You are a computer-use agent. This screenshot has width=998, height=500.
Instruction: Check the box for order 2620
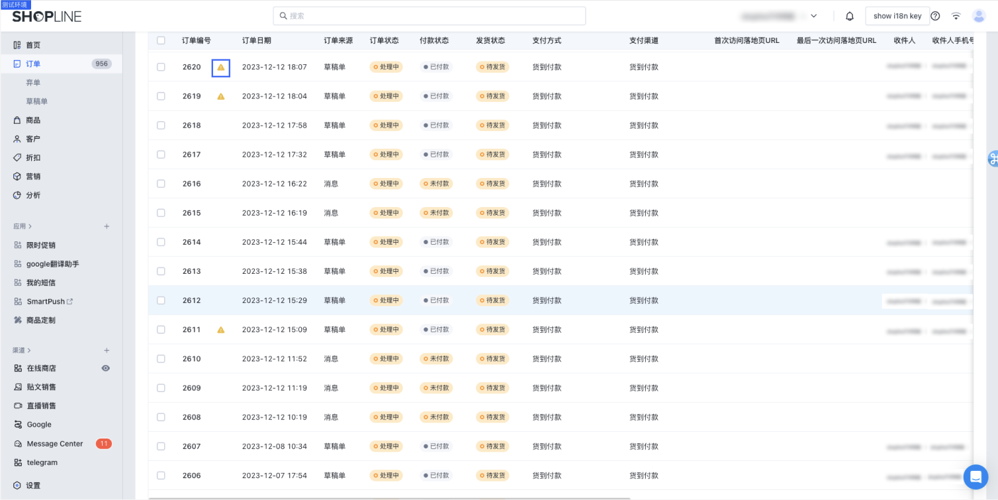161,67
